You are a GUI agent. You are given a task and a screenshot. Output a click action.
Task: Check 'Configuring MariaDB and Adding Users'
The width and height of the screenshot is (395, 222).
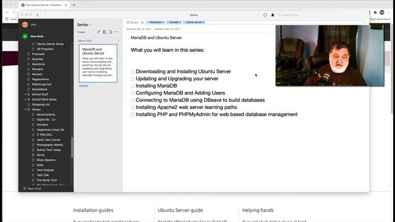(133, 93)
